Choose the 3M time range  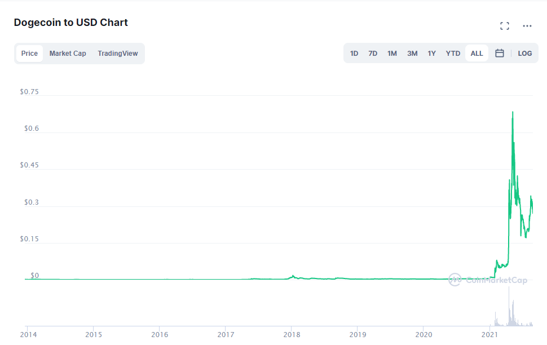(x=412, y=54)
